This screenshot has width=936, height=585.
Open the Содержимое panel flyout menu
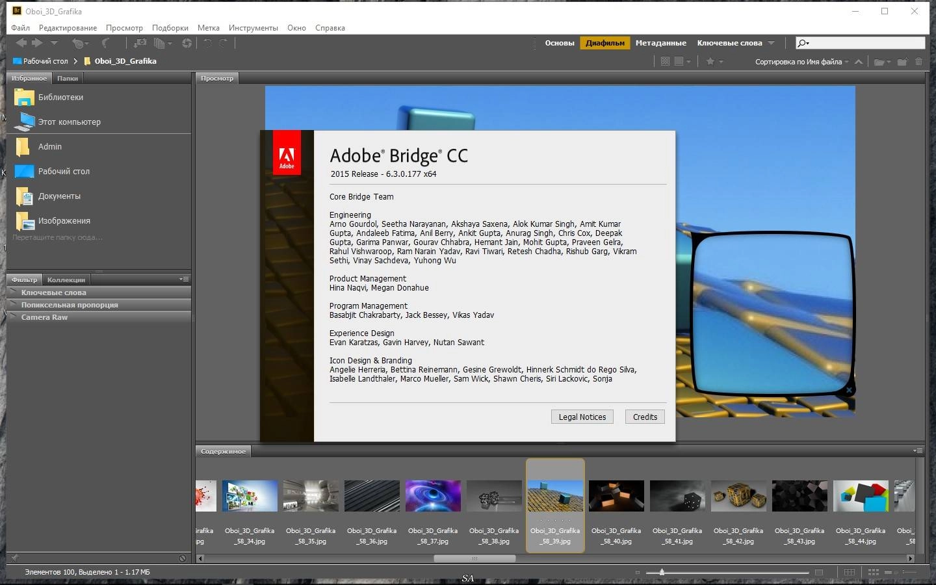pos(917,450)
